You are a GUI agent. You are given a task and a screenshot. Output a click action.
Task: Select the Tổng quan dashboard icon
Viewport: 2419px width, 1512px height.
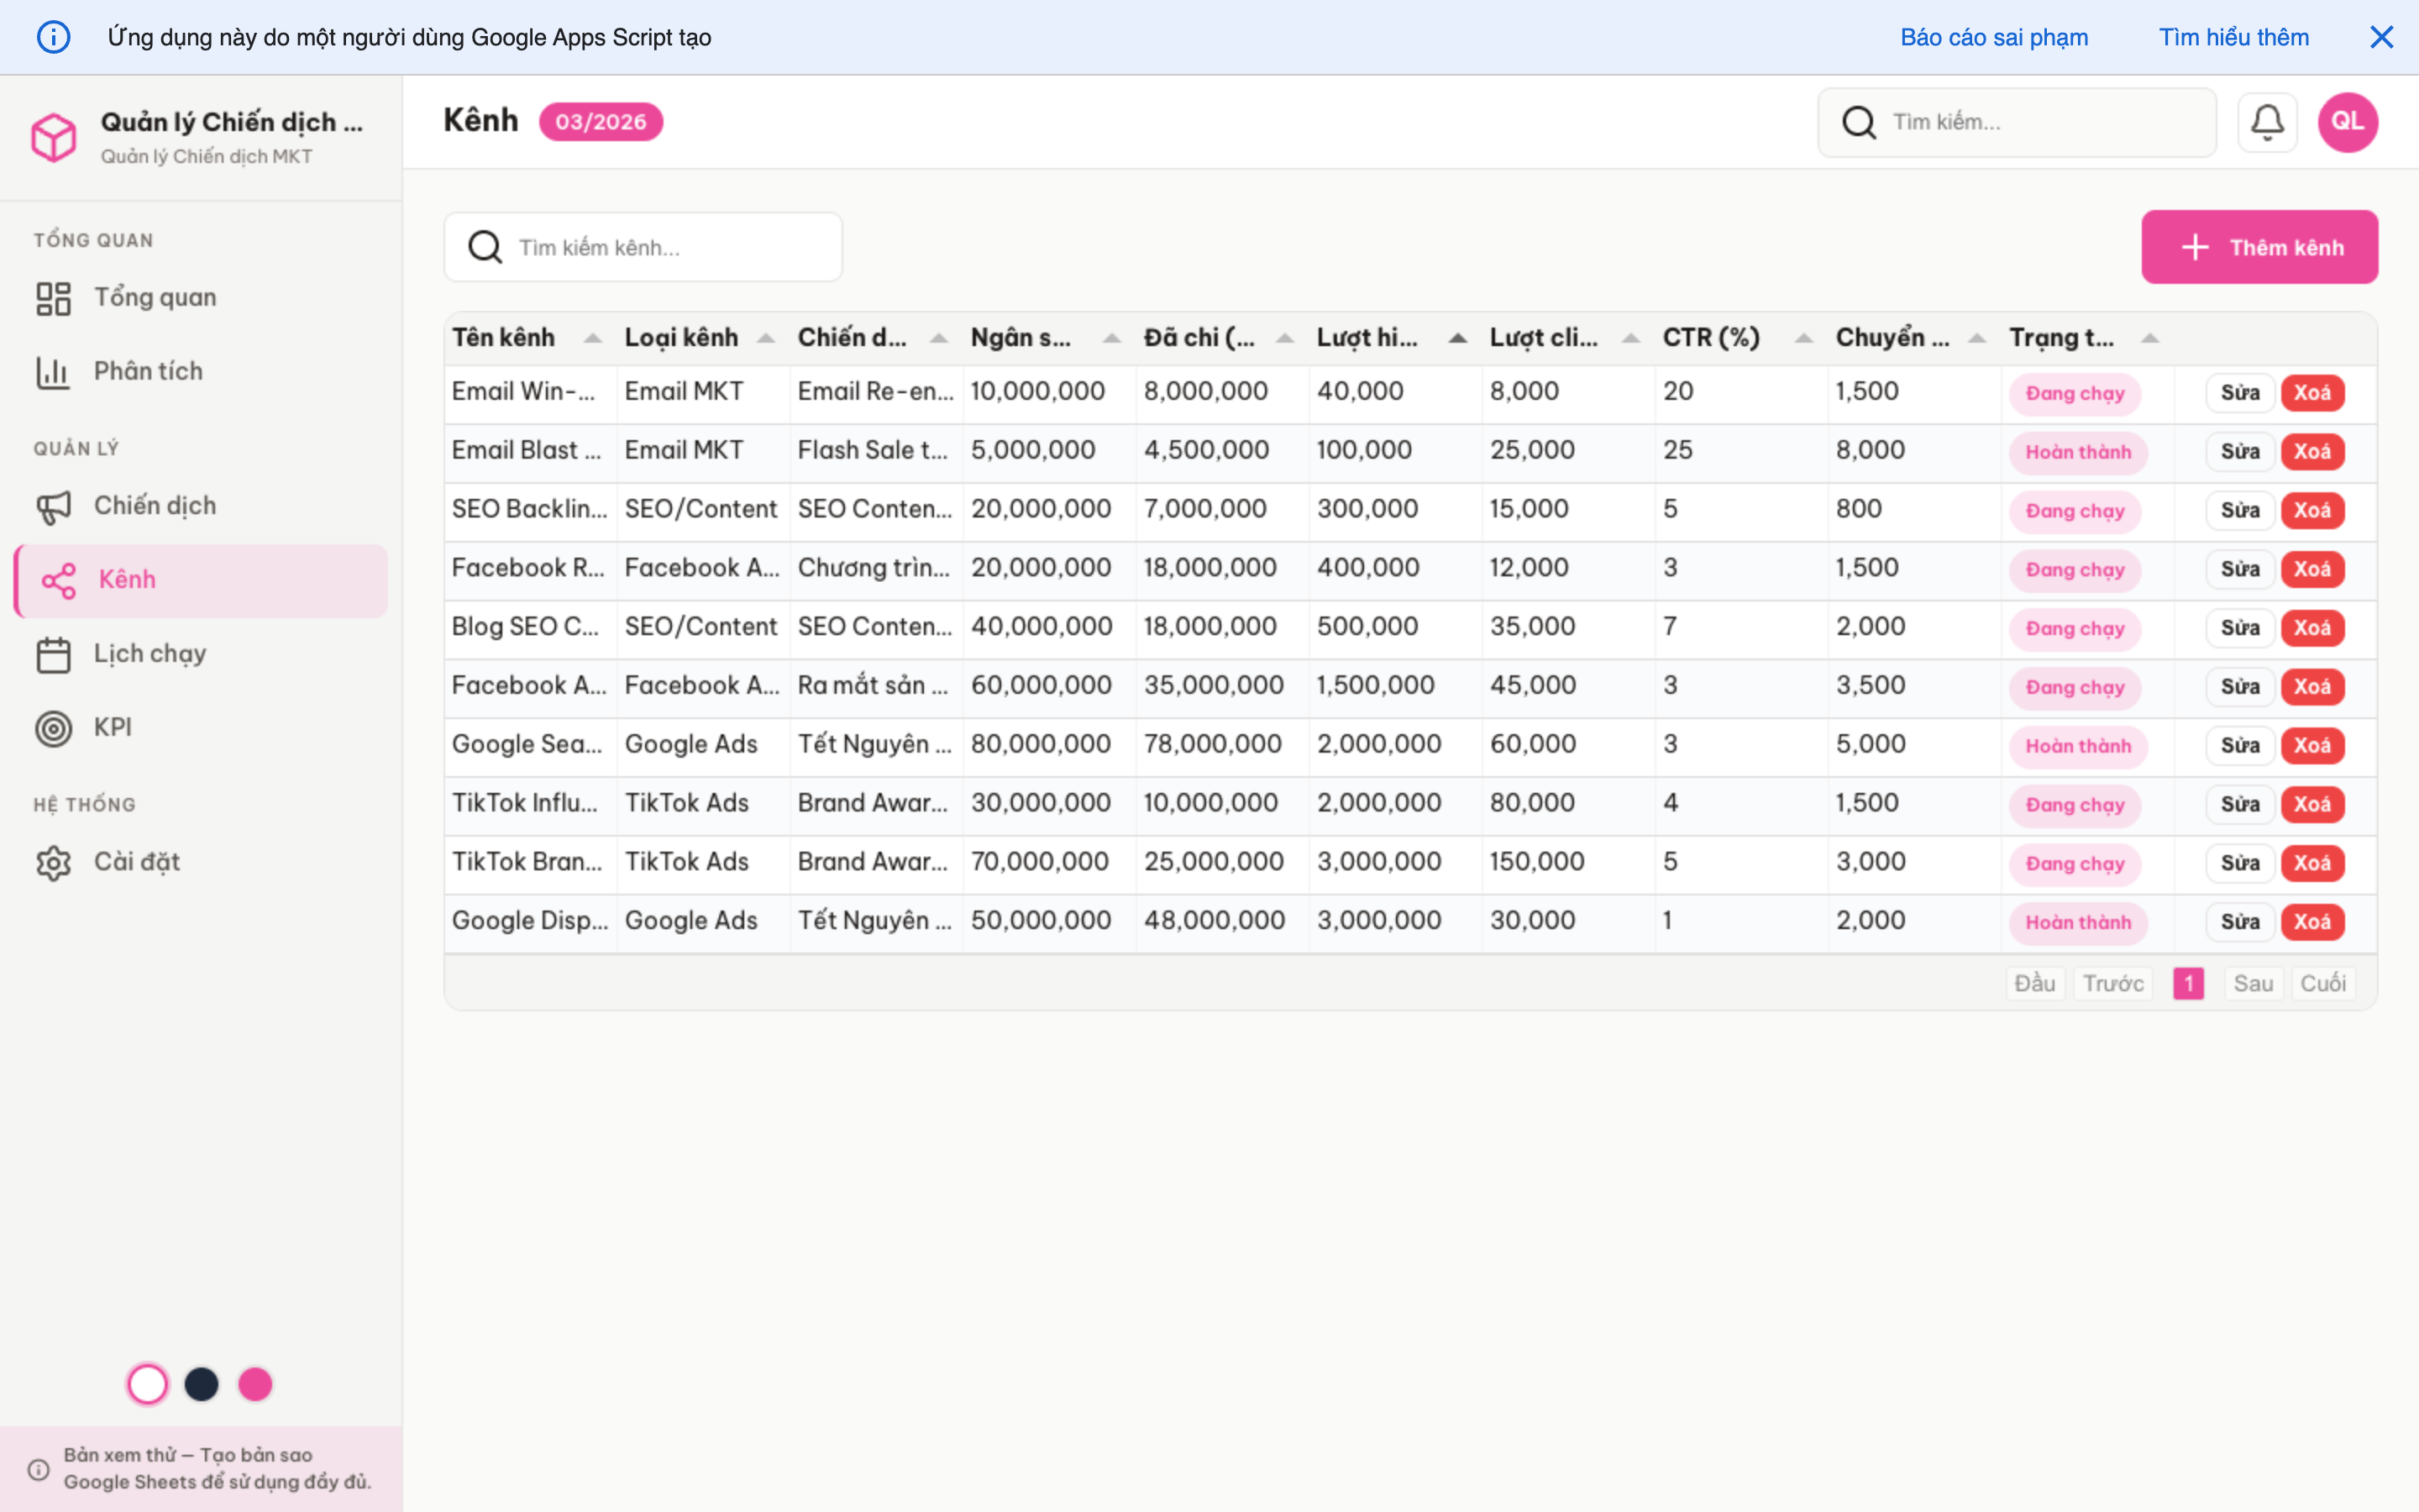tap(54, 296)
